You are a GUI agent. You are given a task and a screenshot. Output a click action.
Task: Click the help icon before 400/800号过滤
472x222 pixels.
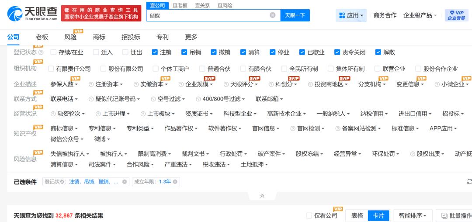click(198, 99)
